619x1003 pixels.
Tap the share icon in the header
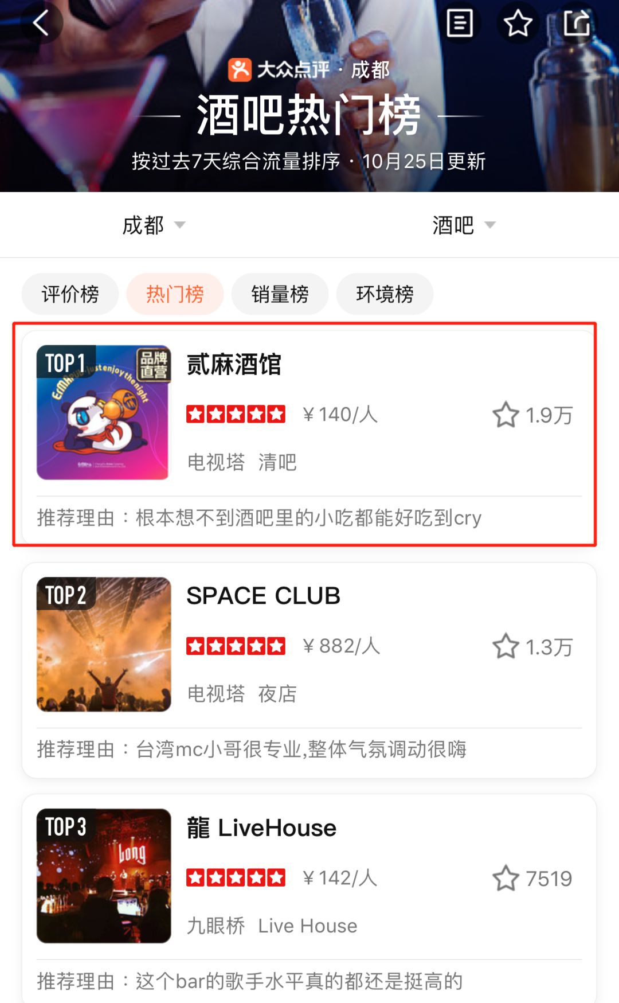tap(576, 23)
